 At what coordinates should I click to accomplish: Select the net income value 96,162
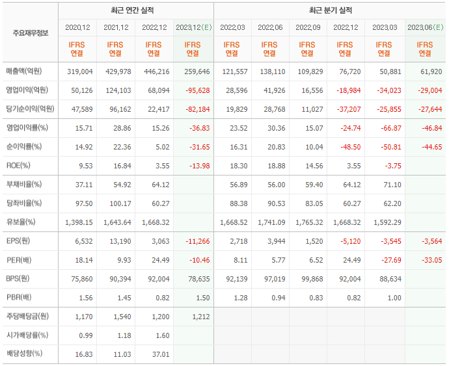click(x=120, y=109)
